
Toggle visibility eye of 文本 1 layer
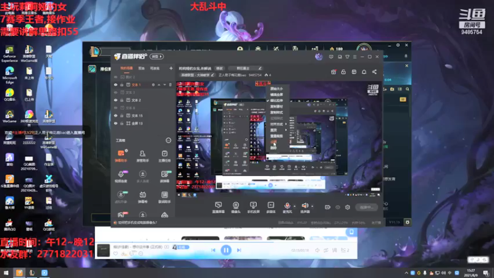[x=115, y=85]
